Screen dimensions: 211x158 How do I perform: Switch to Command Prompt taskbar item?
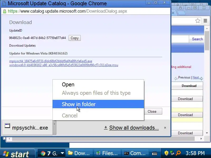[x=135, y=153]
